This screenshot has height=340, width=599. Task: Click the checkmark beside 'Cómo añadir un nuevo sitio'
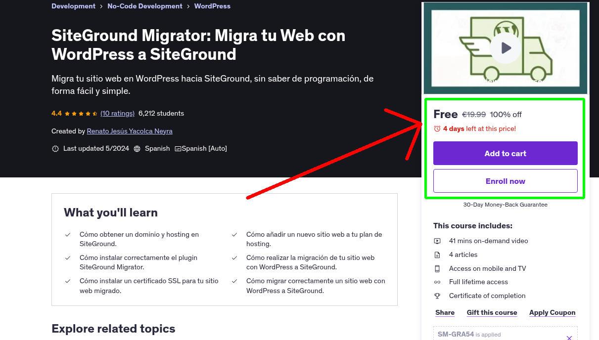pyautogui.click(x=234, y=235)
